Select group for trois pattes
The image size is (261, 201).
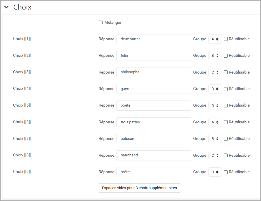(215, 122)
